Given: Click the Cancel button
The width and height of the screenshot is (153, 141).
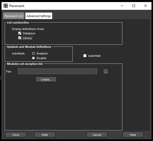Looking at the screenshot, I should click(x=97, y=135).
